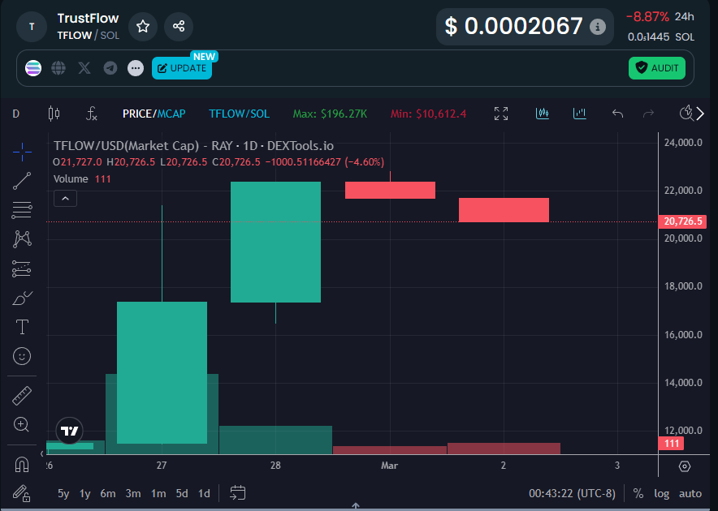Toggle the log scale mode
This screenshot has width=718, height=511.
click(662, 494)
